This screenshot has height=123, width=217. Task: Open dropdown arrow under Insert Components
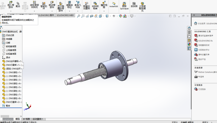[x=11, y=11]
